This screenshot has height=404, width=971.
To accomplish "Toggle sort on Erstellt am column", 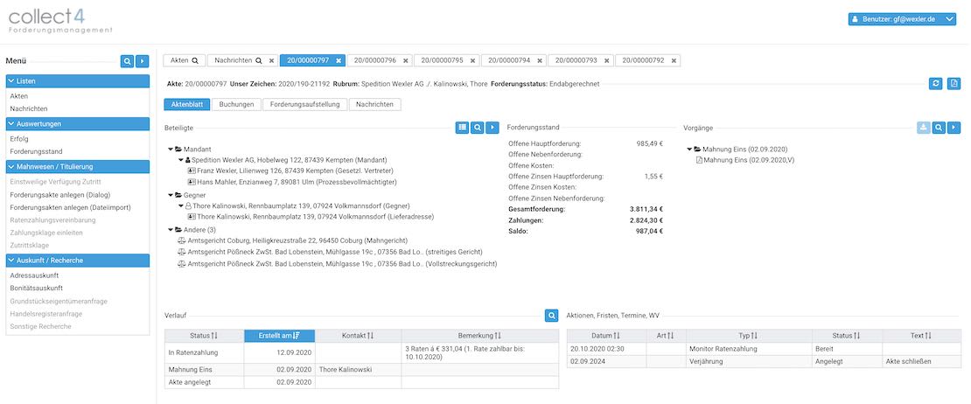I will click(x=280, y=336).
